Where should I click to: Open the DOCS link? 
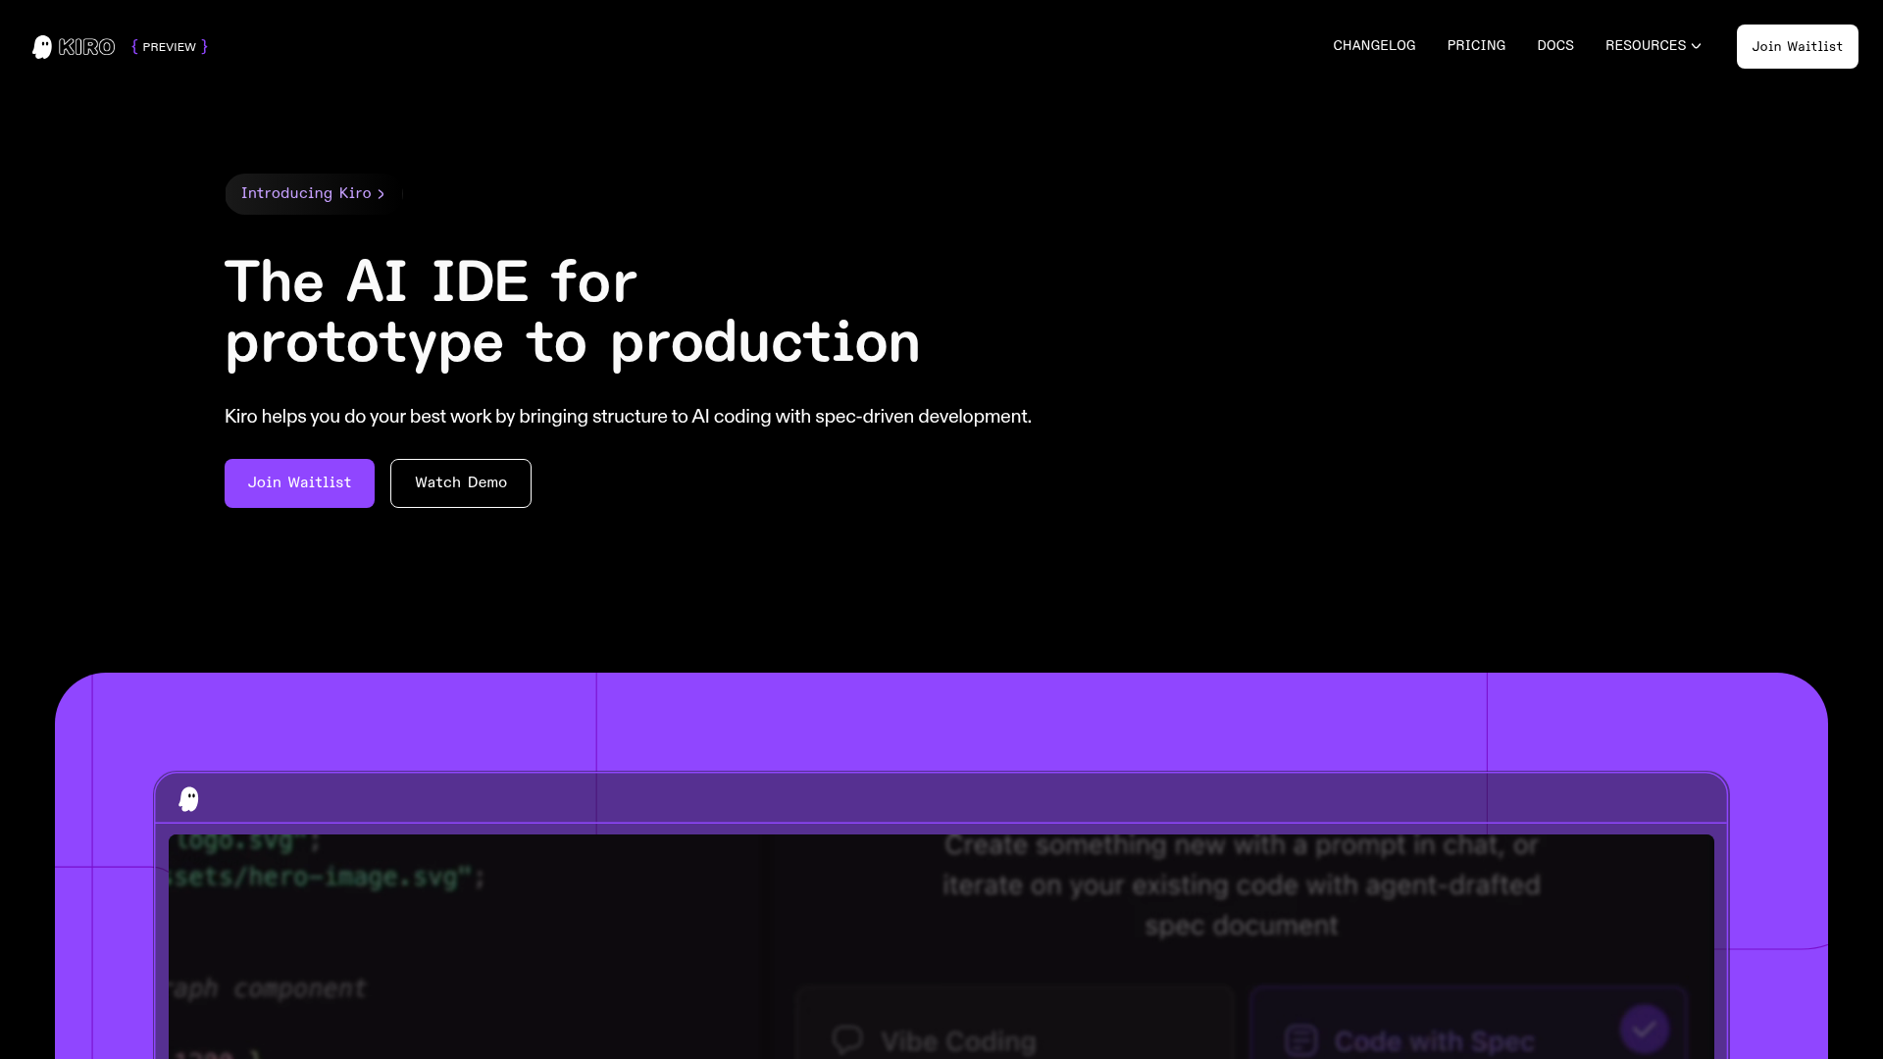coord(1554,46)
